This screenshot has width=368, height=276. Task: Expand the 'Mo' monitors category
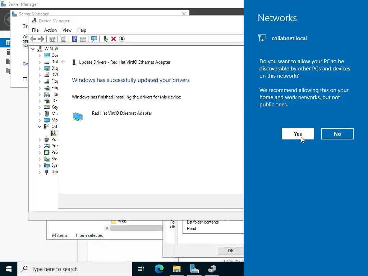tap(40, 120)
